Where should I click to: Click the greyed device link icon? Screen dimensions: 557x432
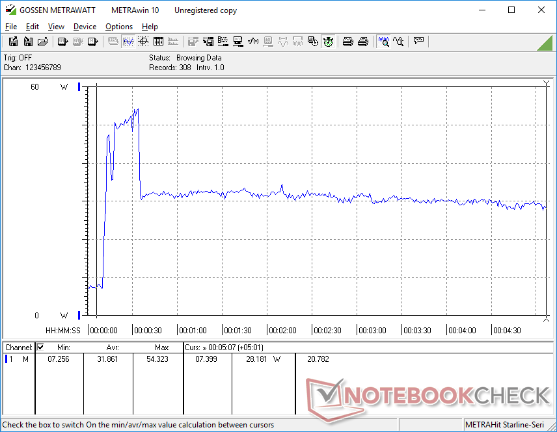[x=268, y=42]
